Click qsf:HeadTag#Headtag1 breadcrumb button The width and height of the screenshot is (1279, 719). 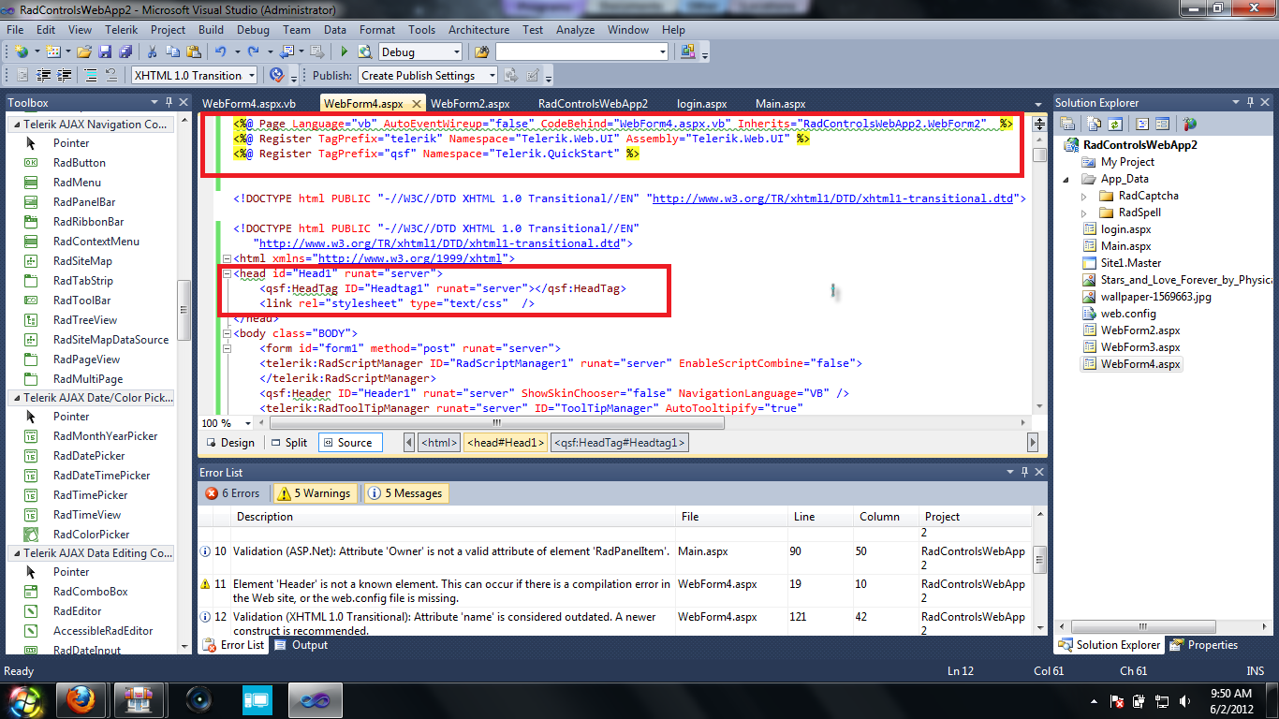tap(620, 443)
